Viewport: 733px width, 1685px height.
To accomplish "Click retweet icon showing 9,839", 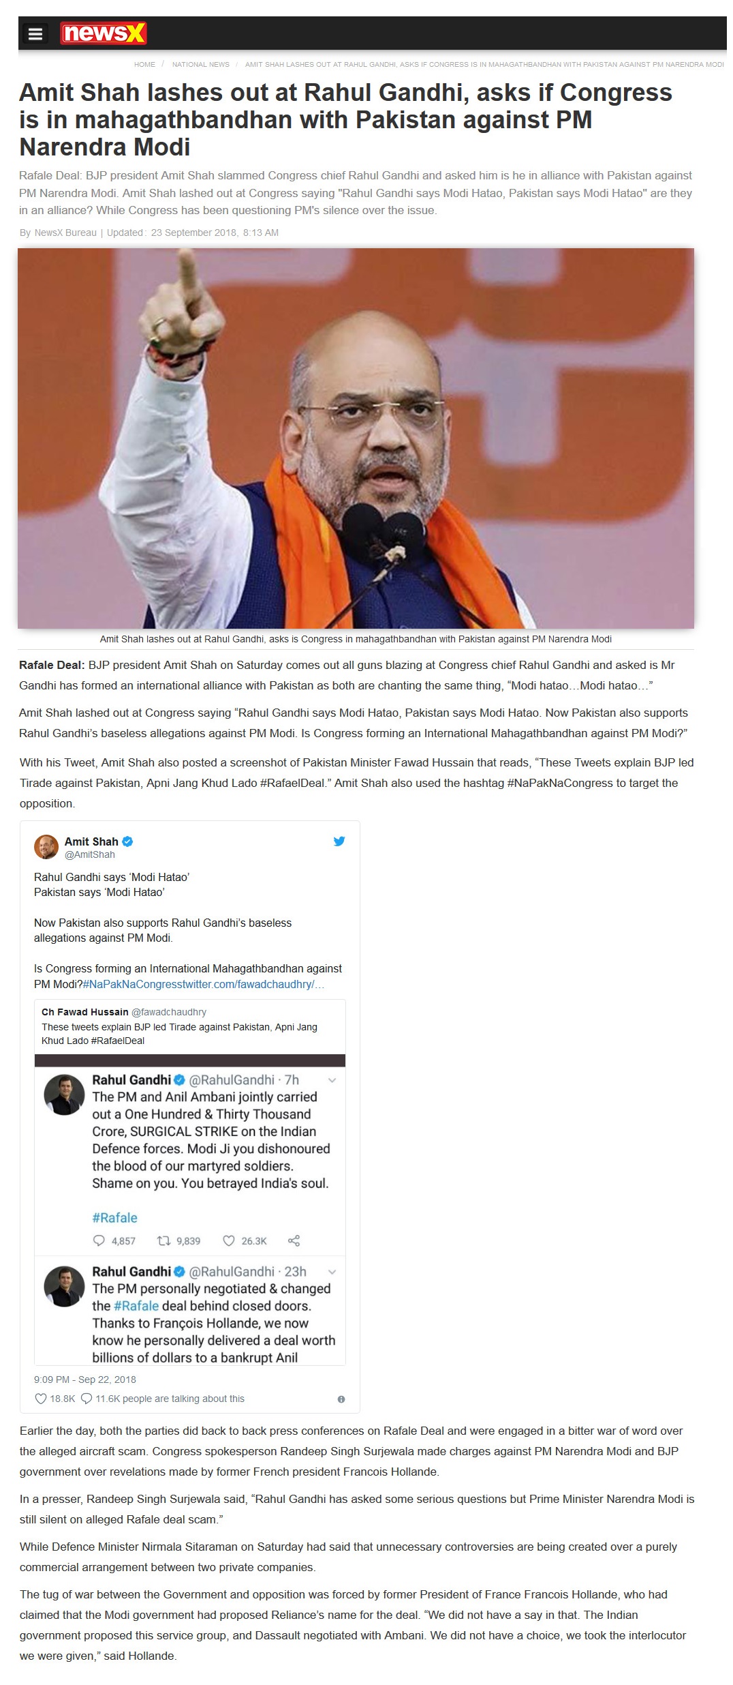I will coord(164,1240).
